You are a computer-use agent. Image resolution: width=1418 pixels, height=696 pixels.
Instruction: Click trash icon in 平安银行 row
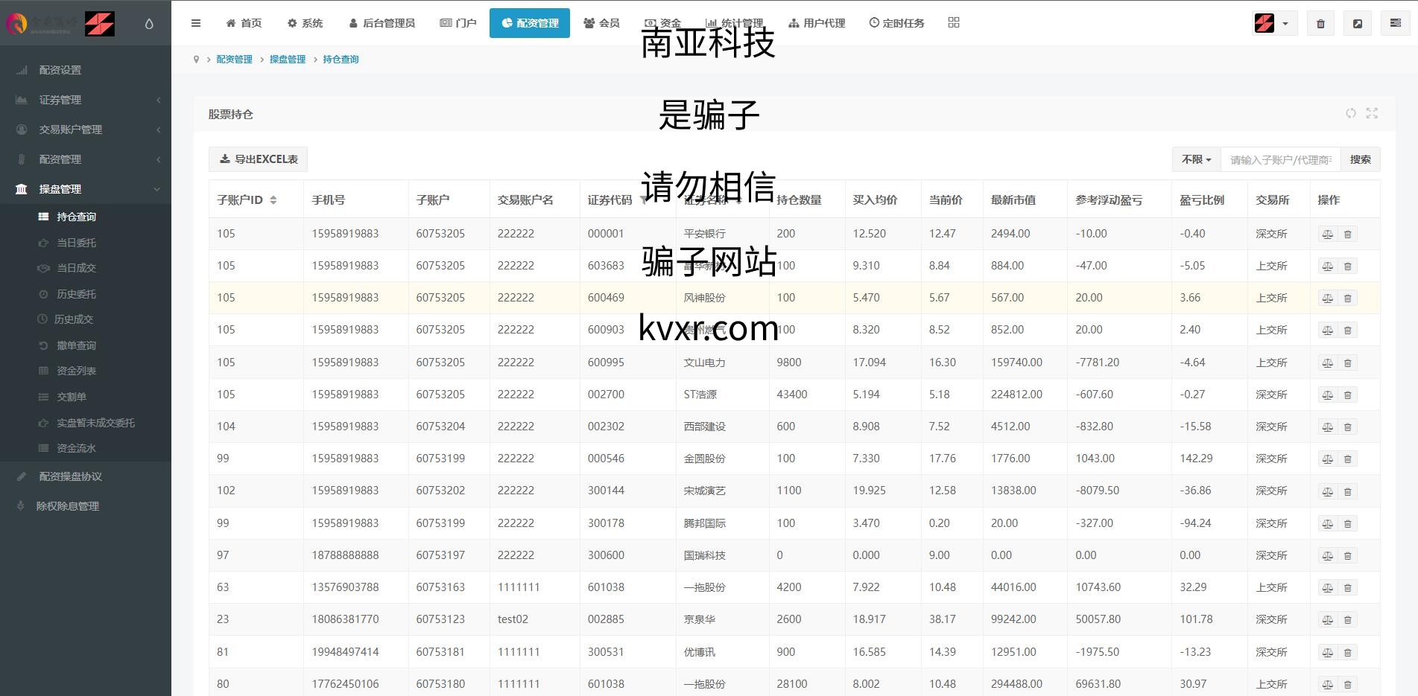click(1347, 234)
